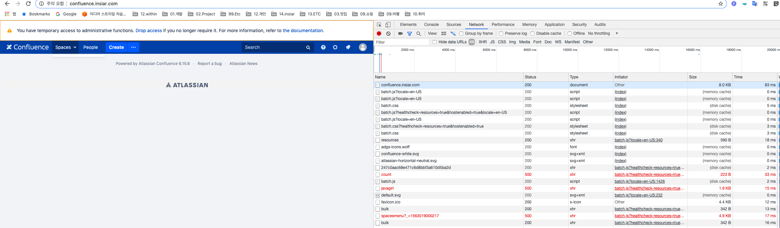Switch to the Console tab

(x=431, y=25)
